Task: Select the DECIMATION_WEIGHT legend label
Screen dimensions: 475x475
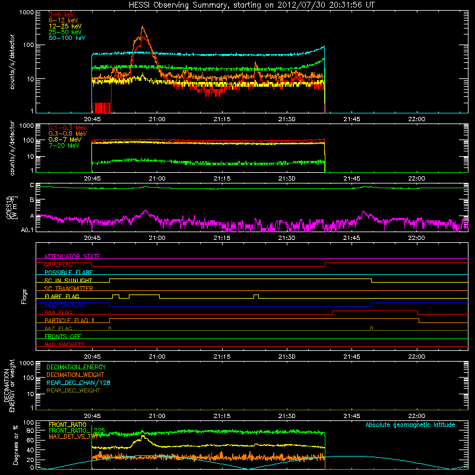Action: (x=75, y=375)
